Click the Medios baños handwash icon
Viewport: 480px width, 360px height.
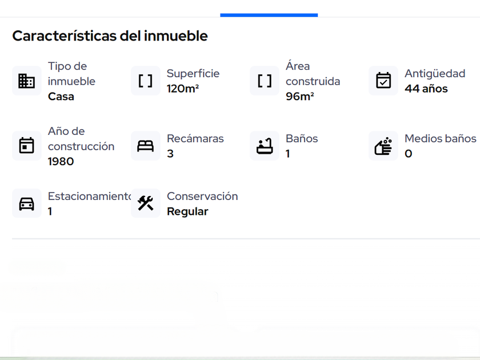coord(383,146)
